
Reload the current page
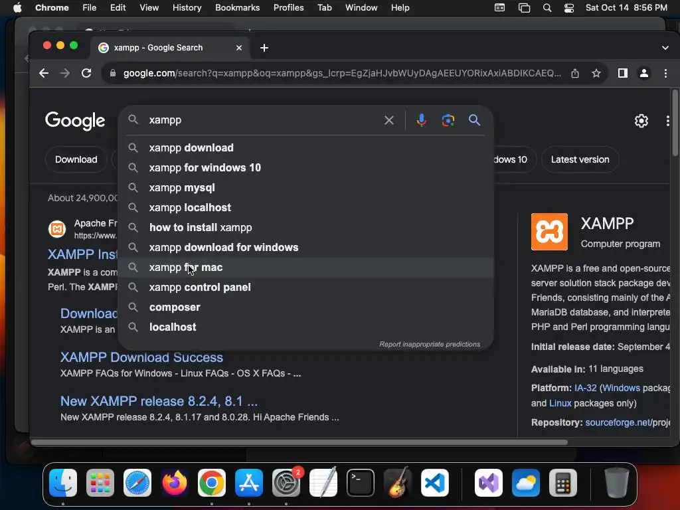86,73
